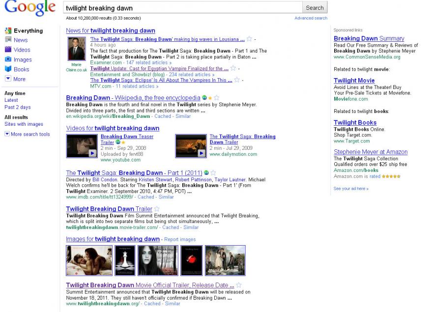Open Twilight Books Target ad
This screenshot has height=312, width=432.
click(355, 122)
